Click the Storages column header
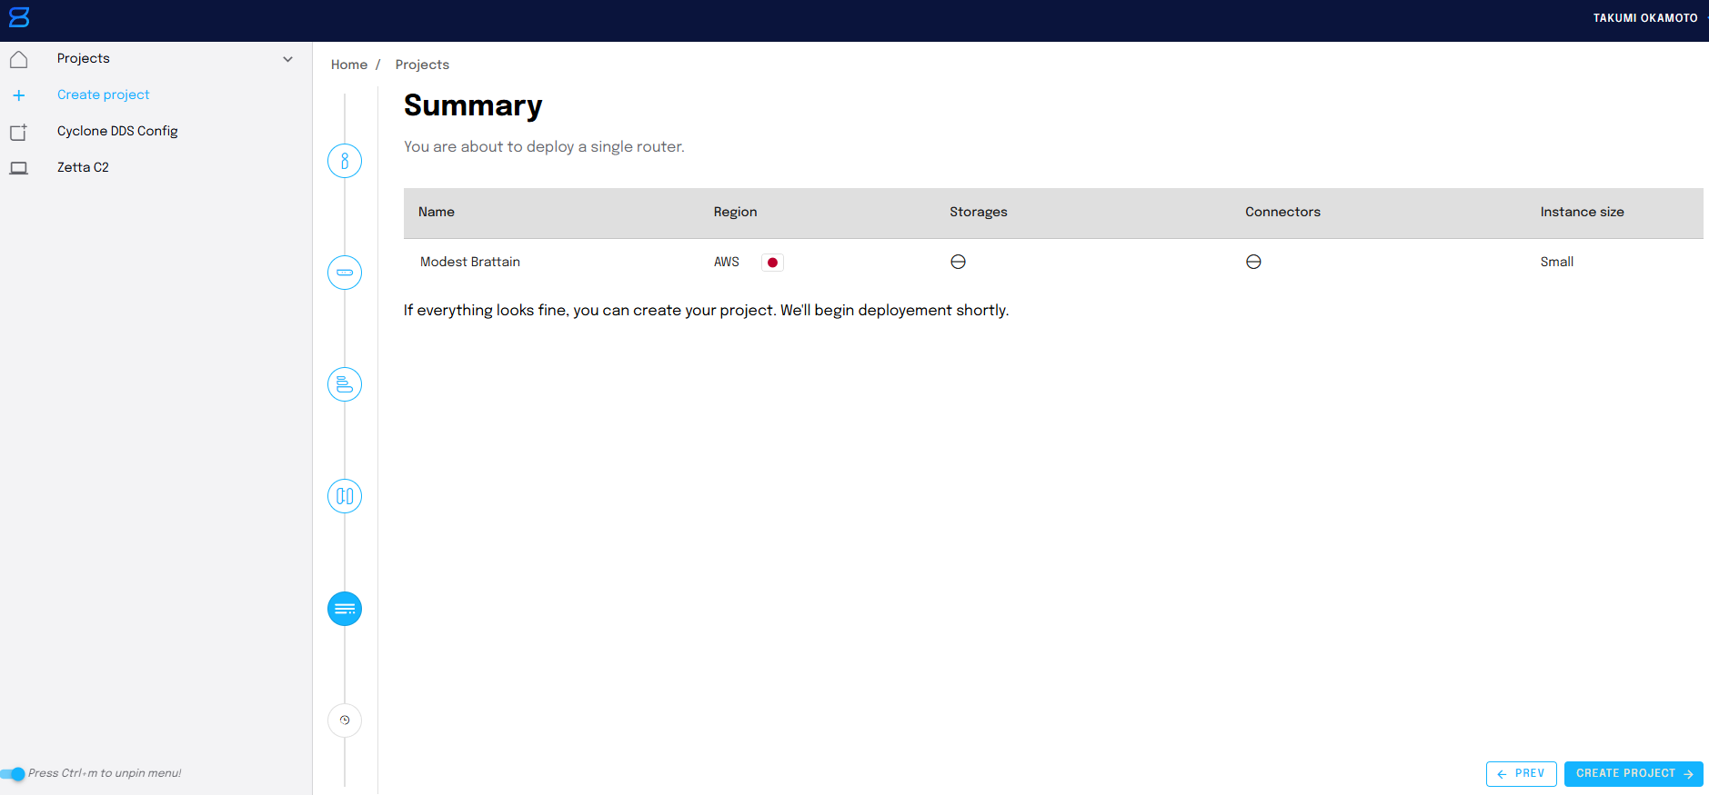Viewport: 1709px width, 795px height. (979, 212)
